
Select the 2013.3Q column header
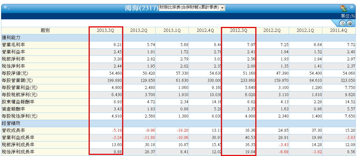[x=105, y=30]
